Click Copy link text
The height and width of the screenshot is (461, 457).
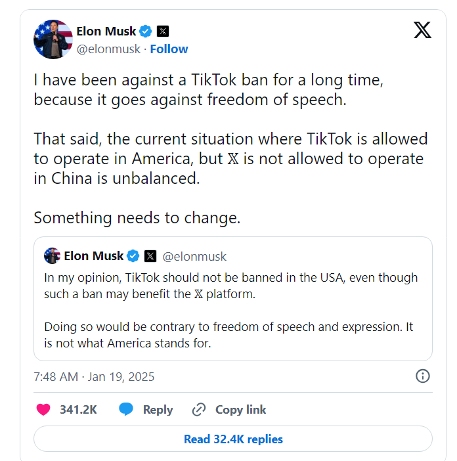pyautogui.click(x=240, y=410)
